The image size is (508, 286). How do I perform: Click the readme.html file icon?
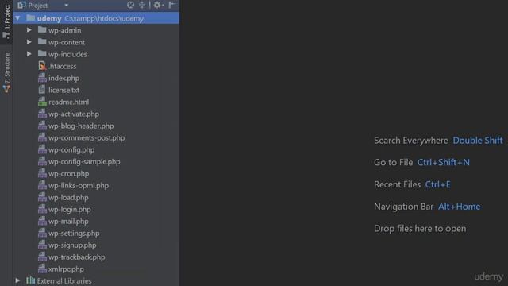(42, 102)
